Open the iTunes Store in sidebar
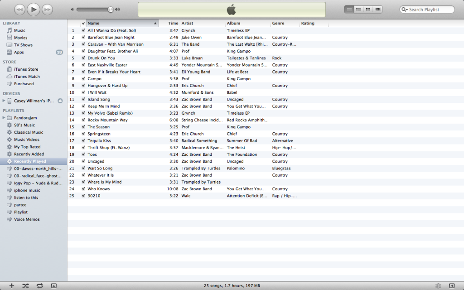Image resolution: width=464 pixels, height=290 pixels. [x=26, y=69]
